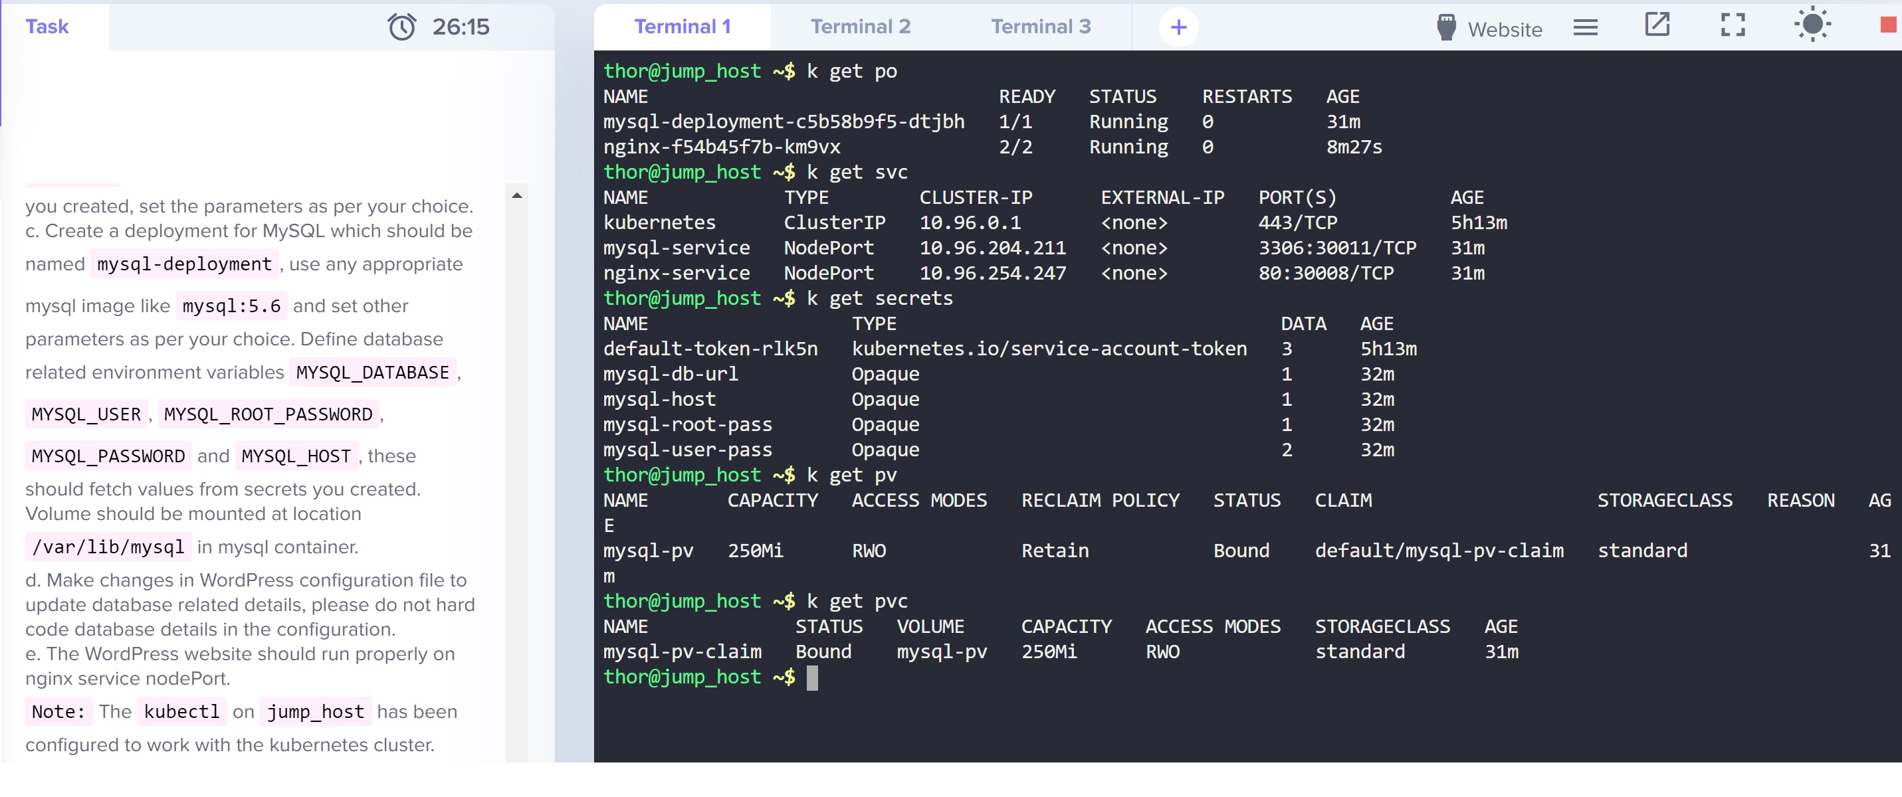Open terminal in new window icon

click(1657, 25)
